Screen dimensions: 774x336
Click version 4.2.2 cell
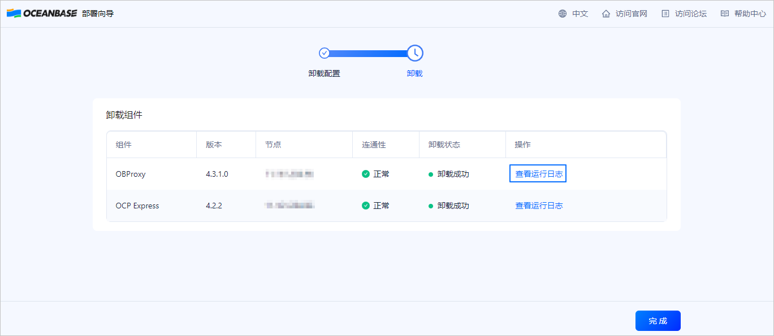[x=214, y=206]
